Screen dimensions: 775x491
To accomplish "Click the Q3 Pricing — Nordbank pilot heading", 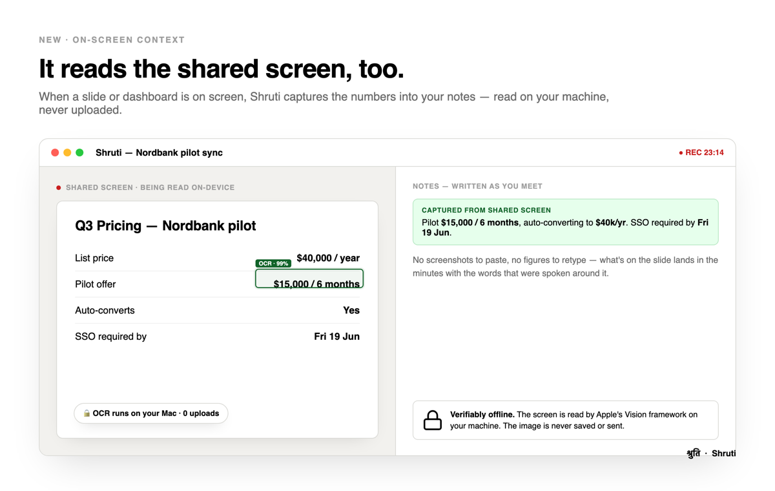I will [x=165, y=226].
